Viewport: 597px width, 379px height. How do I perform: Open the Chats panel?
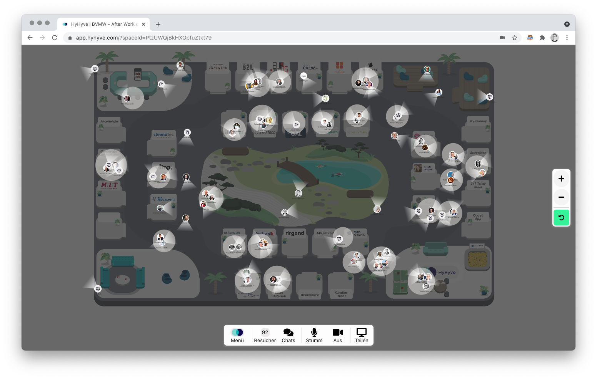tap(288, 335)
